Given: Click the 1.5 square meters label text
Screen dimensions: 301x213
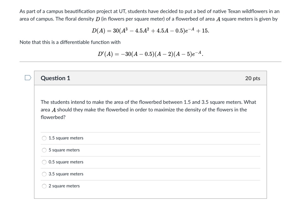Looking at the screenshot, I should 66,138.
